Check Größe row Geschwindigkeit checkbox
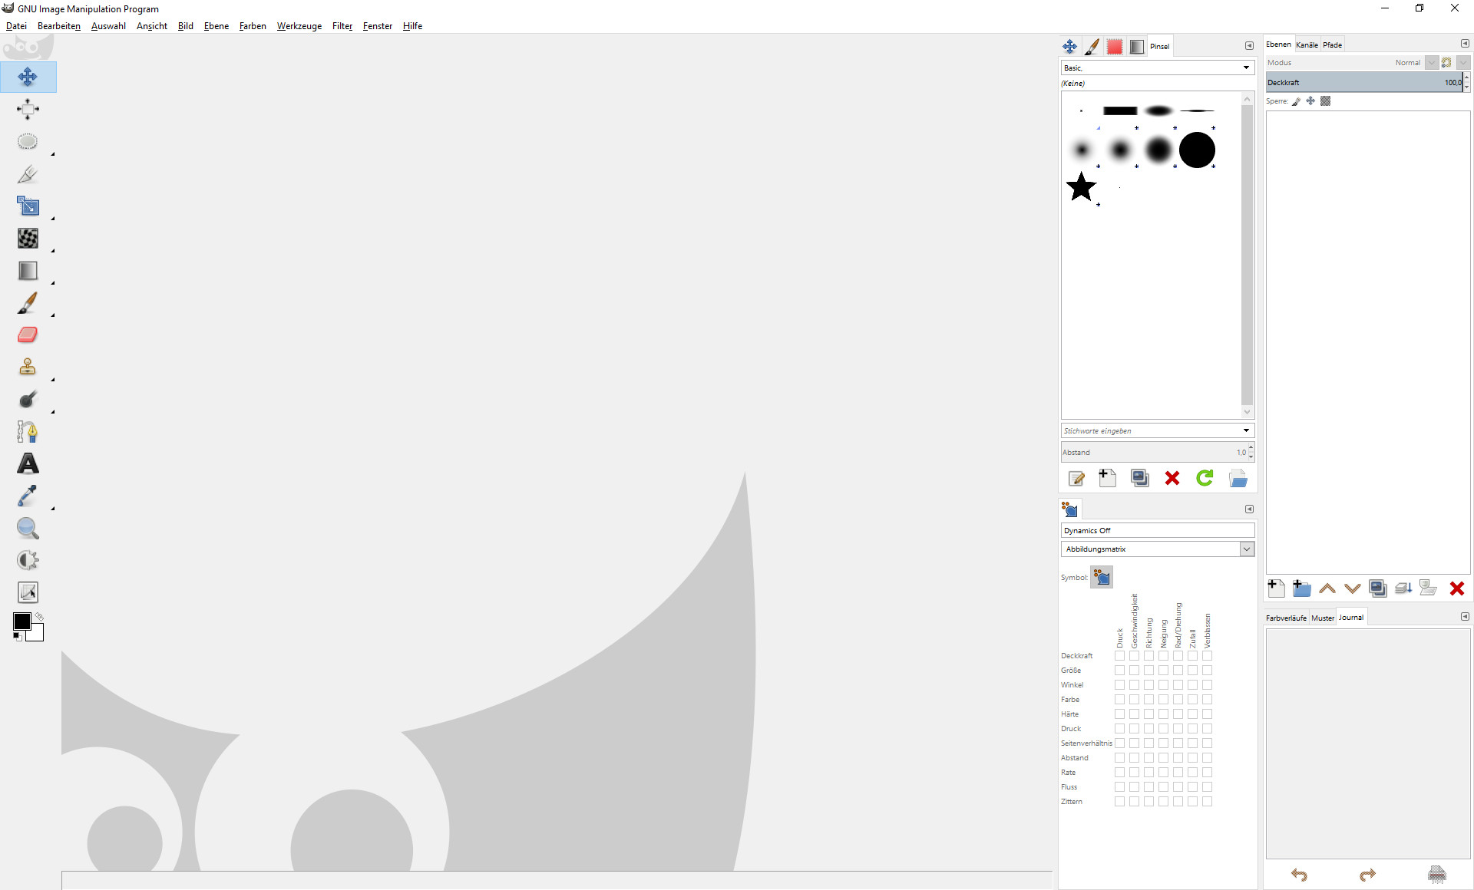The height and width of the screenshot is (890, 1474). [1134, 671]
